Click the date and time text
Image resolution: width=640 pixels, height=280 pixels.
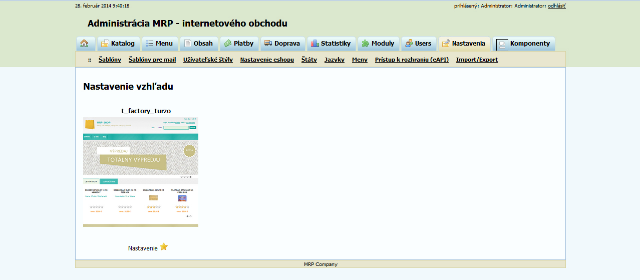tap(102, 6)
